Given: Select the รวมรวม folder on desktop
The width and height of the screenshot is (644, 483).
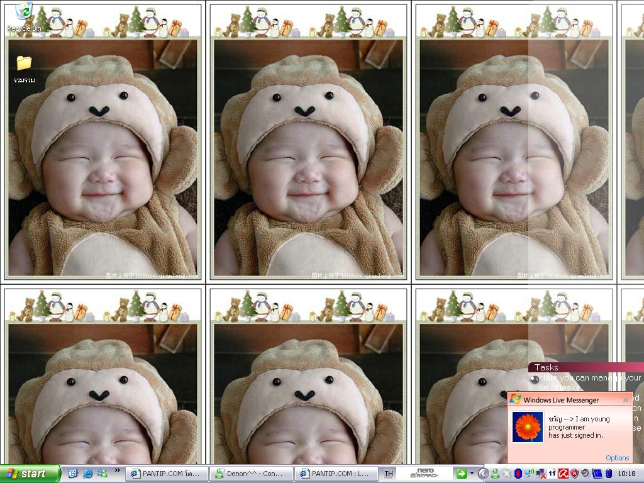Looking at the screenshot, I should click(24, 69).
